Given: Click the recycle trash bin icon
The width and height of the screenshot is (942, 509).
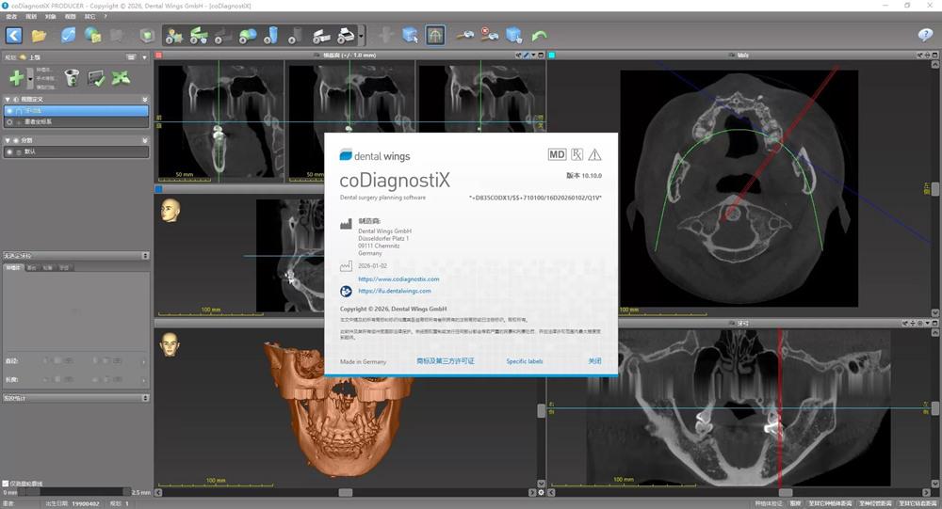Looking at the screenshot, I should pos(72,77).
